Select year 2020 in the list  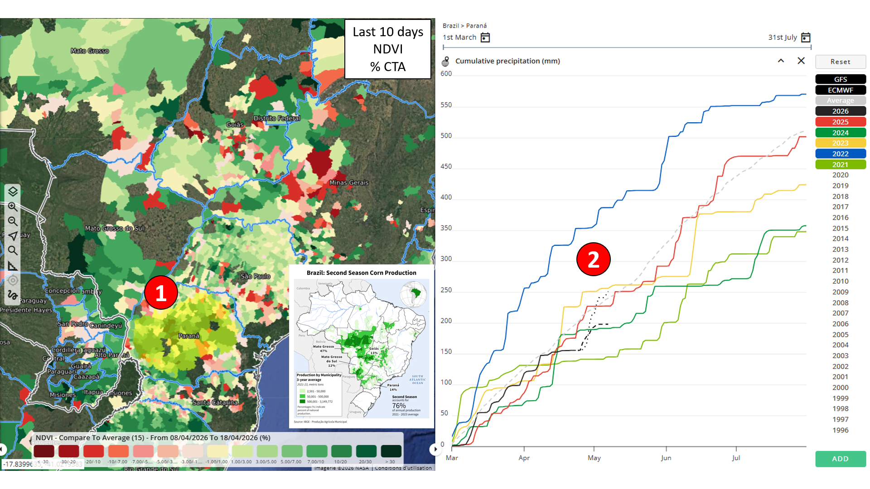coord(840,175)
